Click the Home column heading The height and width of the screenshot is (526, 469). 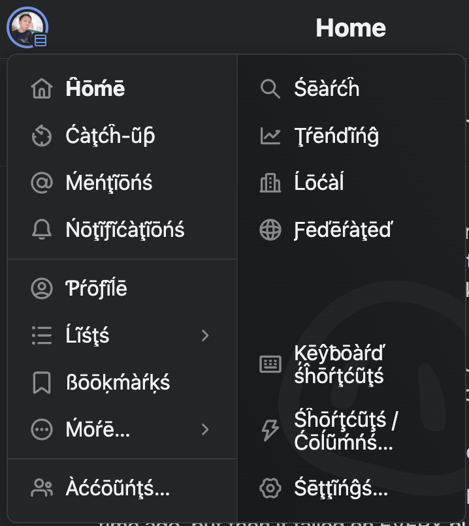click(351, 28)
